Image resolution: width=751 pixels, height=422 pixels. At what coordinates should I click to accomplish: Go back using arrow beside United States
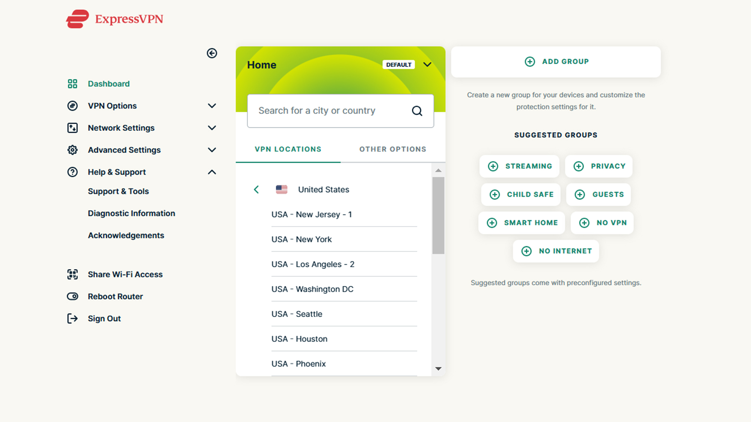tap(256, 190)
